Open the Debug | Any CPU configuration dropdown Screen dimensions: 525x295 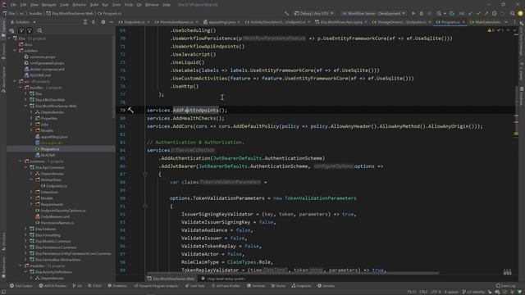(313, 13)
